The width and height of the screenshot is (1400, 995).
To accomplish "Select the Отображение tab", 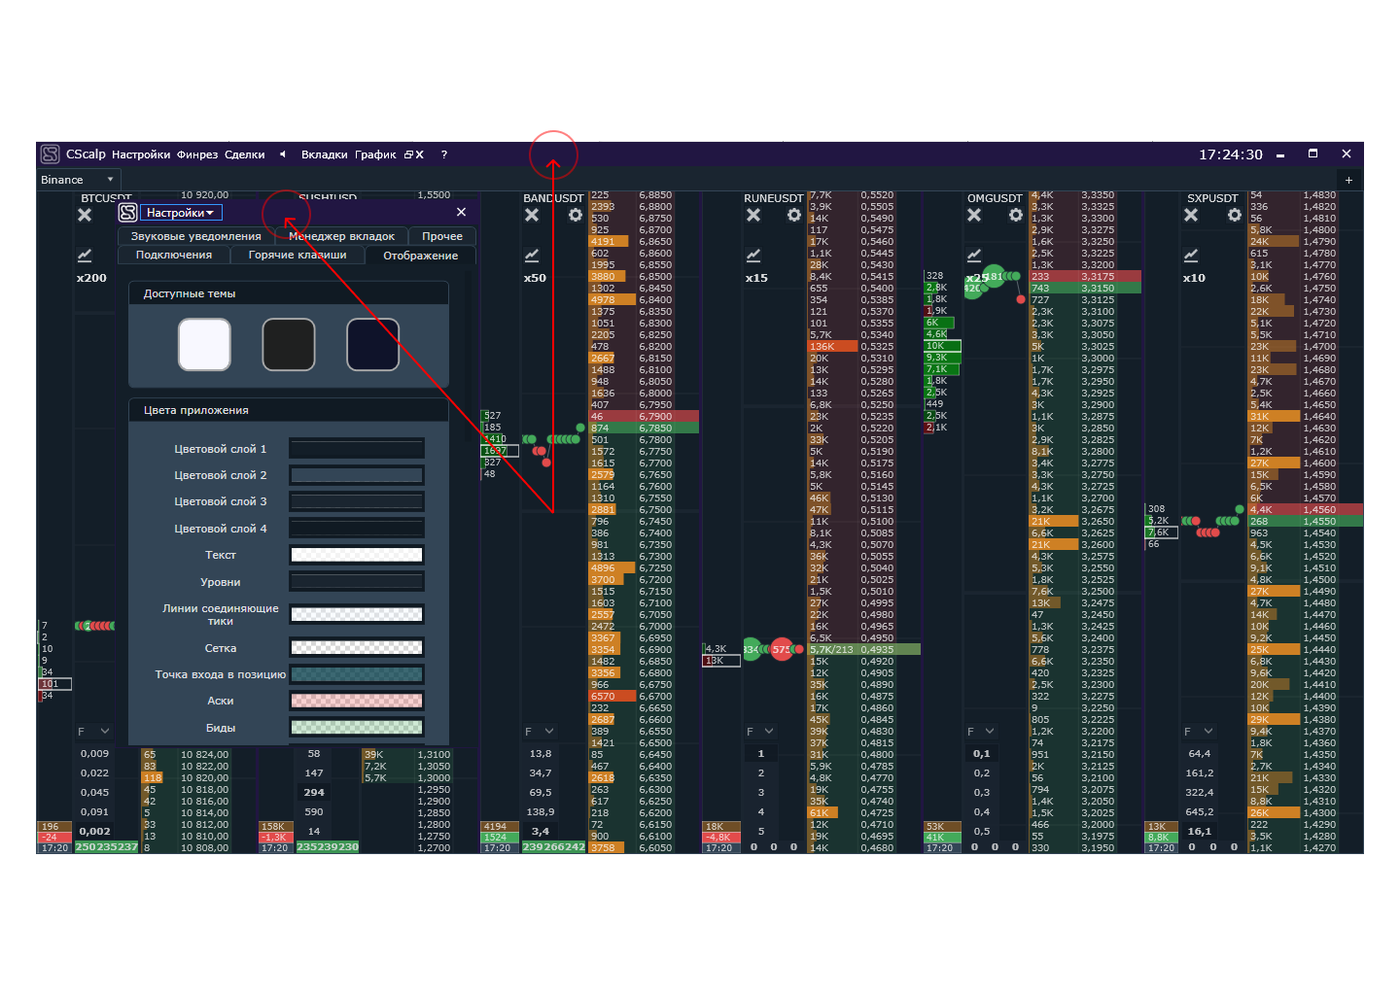I will coord(421,256).
